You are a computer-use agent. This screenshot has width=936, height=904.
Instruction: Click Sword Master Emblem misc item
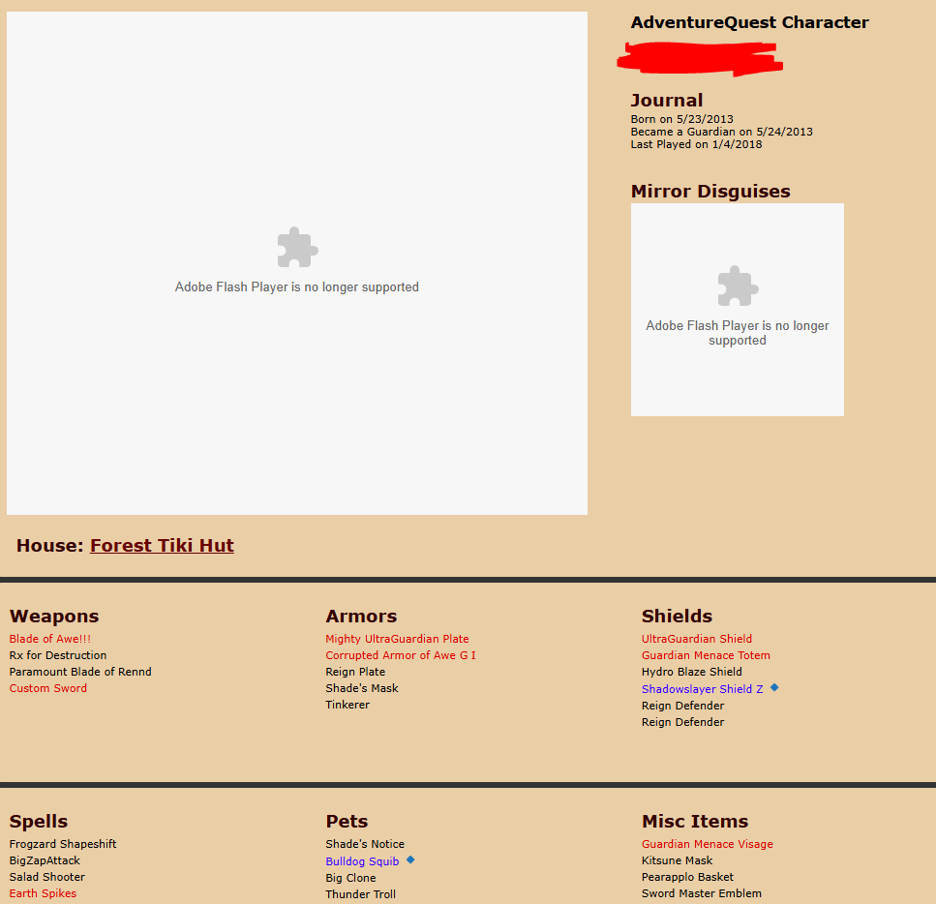click(702, 893)
